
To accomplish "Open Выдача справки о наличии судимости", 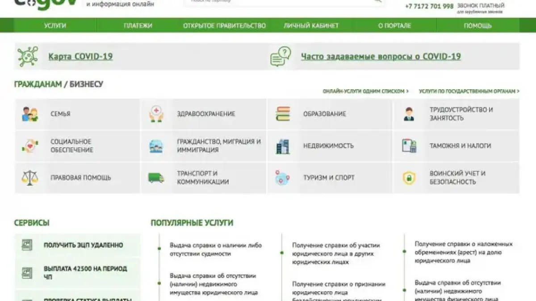I will point(216,249).
